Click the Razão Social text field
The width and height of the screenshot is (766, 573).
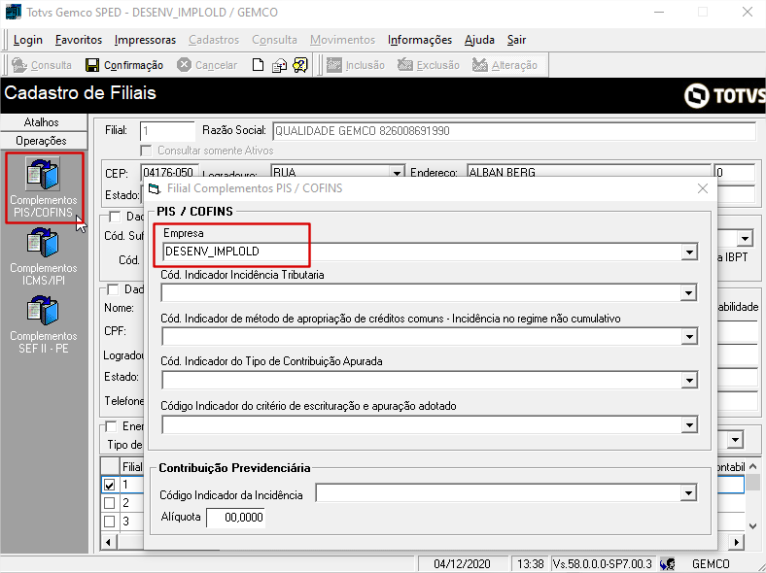click(514, 131)
